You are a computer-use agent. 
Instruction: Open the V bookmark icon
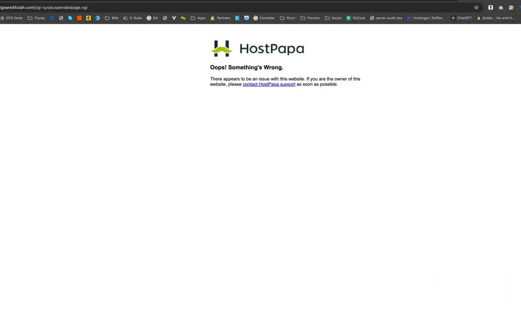pos(174,18)
